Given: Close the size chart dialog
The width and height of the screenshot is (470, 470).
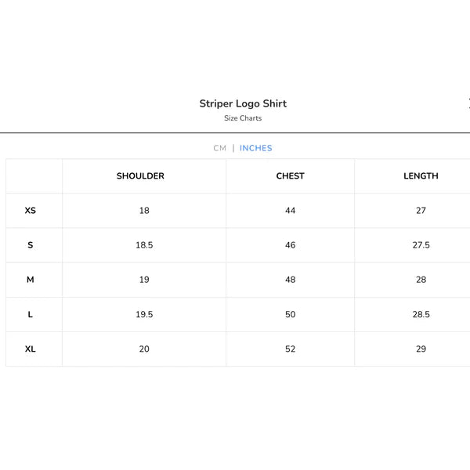Looking at the screenshot, I should click(x=468, y=103).
